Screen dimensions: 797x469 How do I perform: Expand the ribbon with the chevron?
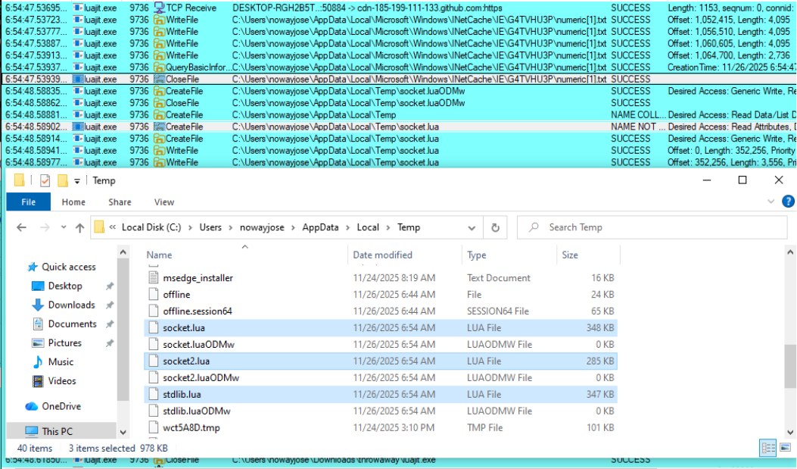click(x=771, y=202)
